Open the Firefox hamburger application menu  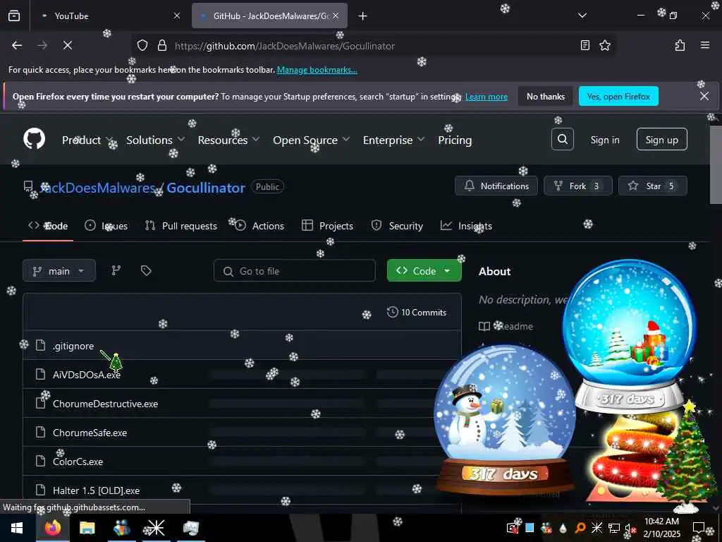tap(704, 45)
